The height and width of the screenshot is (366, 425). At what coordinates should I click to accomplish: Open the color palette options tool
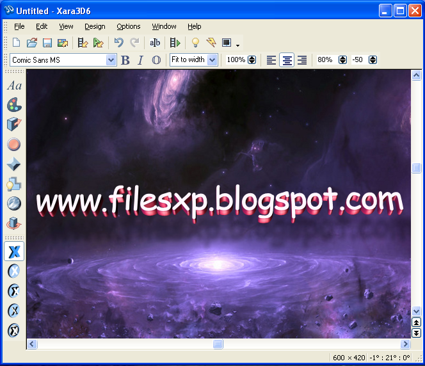click(14, 105)
